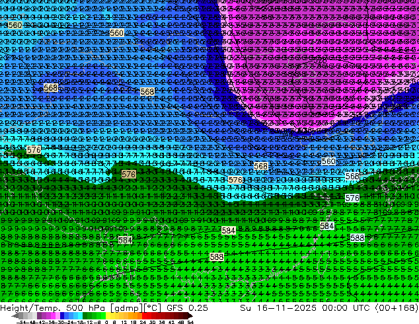Screen dimensions: 419x324
Task: Click the bright red swatch on the temperature scale
Action: pos(144,316)
